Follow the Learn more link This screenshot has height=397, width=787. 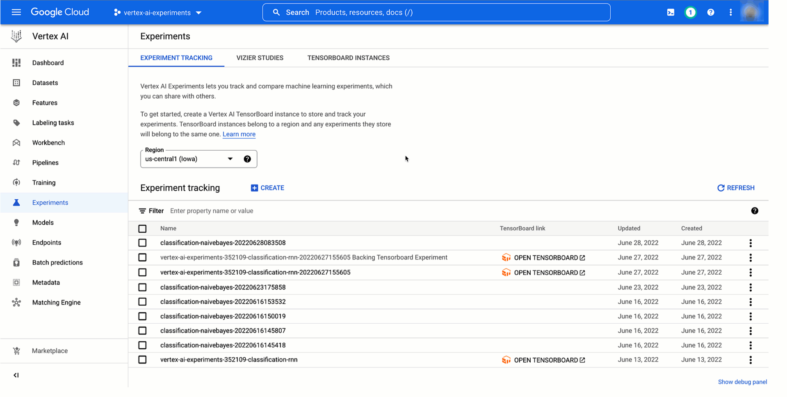point(239,134)
